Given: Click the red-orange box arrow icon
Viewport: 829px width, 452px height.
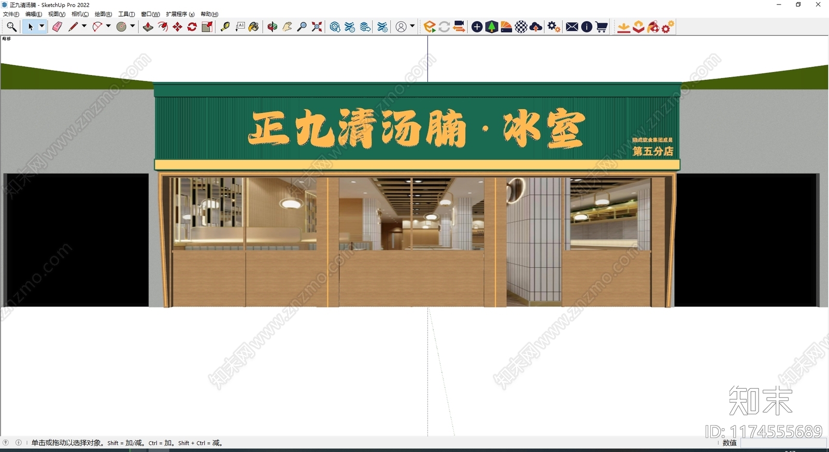Looking at the screenshot, I should click(638, 27).
